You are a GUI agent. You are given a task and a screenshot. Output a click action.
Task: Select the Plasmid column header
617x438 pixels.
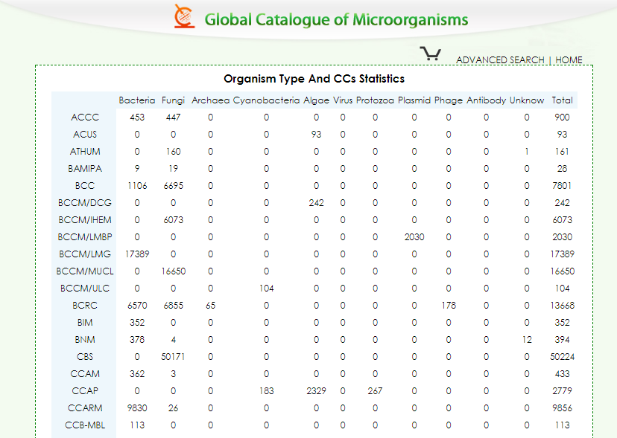click(x=414, y=100)
